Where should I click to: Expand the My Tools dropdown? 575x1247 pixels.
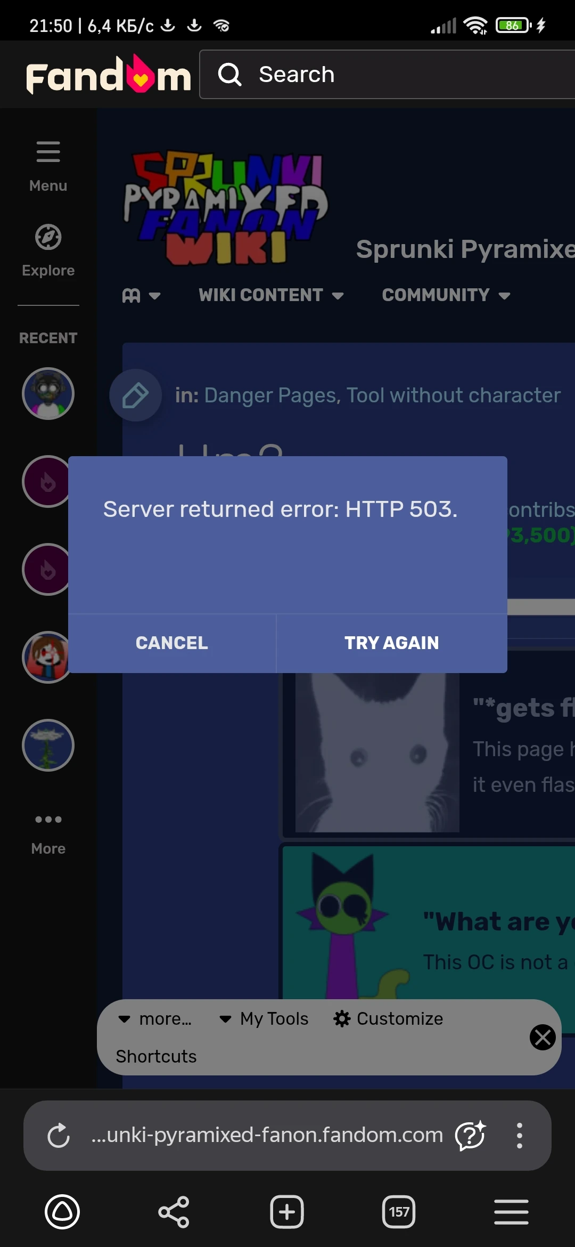(264, 1018)
